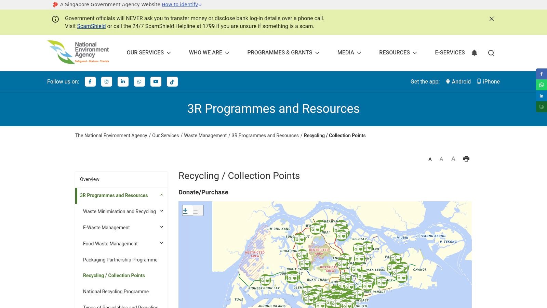Share via WhatsApp from side floating bar
Image resolution: width=547 pixels, height=308 pixels.
click(x=542, y=85)
